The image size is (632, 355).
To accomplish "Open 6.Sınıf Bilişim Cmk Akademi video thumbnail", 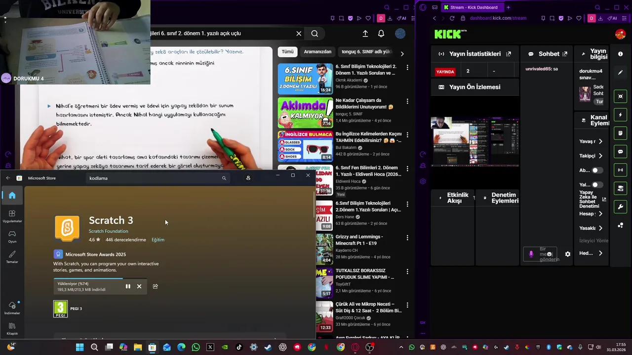I will click(305, 78).
